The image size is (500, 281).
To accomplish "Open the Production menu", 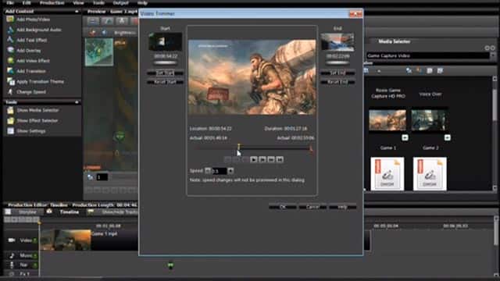I will (52, 3).
